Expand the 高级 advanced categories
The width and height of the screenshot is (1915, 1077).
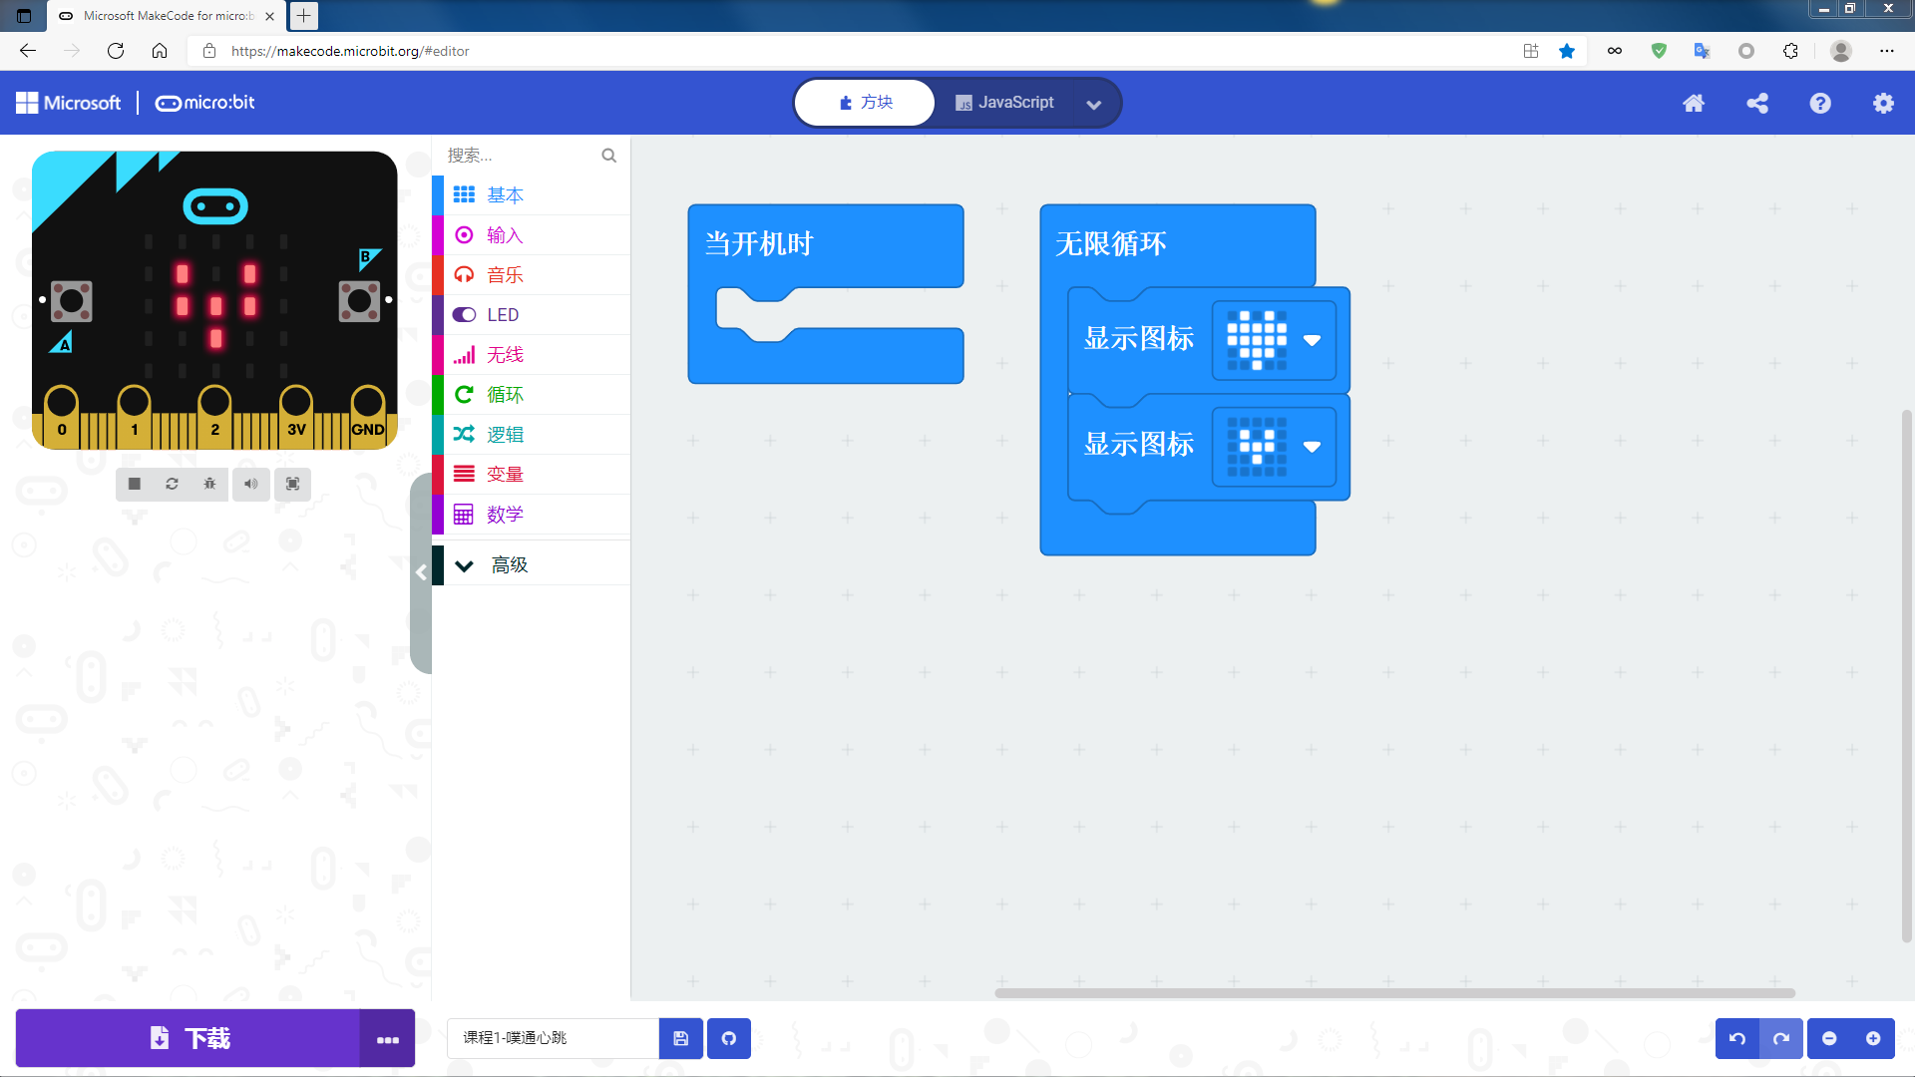(509, 565)
